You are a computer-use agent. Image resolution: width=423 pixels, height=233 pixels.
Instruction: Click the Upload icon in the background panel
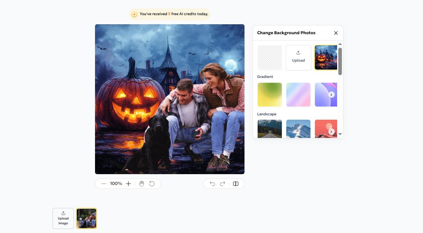(298, 57)
